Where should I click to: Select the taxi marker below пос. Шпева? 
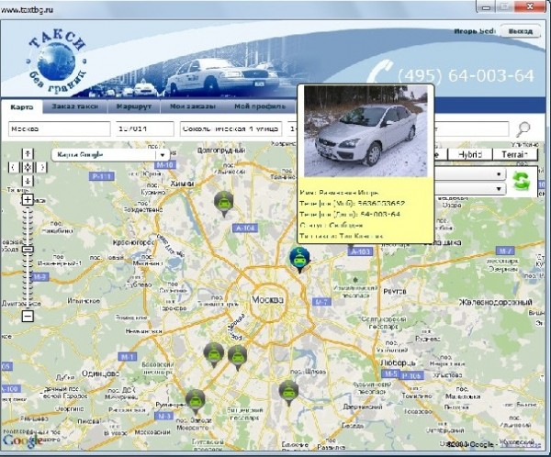(x=288, y=393)
